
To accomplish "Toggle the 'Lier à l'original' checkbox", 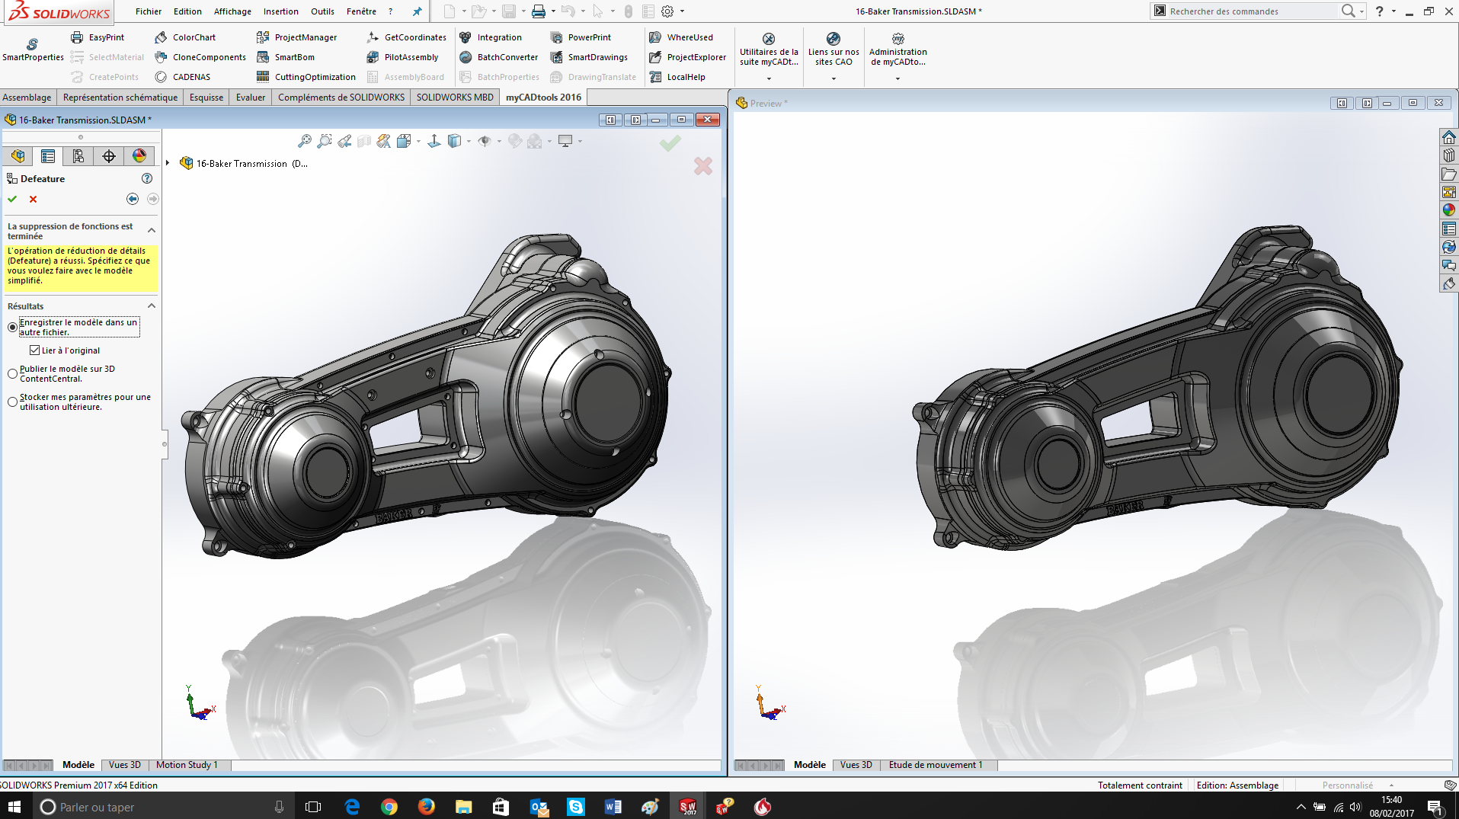I will tap(34, 350).
